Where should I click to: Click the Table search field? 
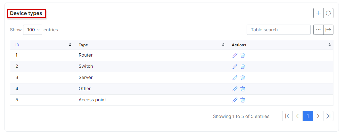[x=279, y=30]
